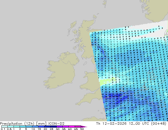This screenshot has height=130, width=168.
Task: Click the "25" legend value label
Action: [51, 129]
